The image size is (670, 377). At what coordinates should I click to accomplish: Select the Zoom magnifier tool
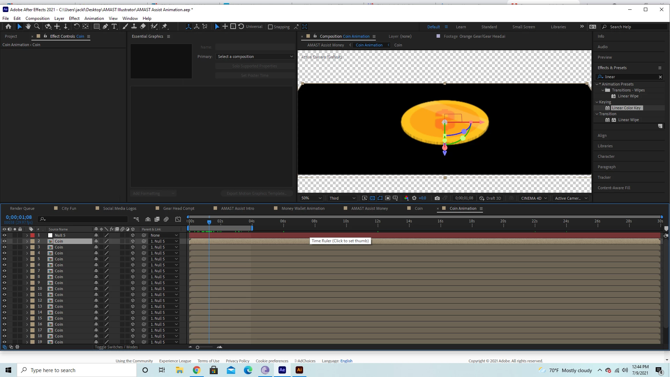(x=37, y=27)
